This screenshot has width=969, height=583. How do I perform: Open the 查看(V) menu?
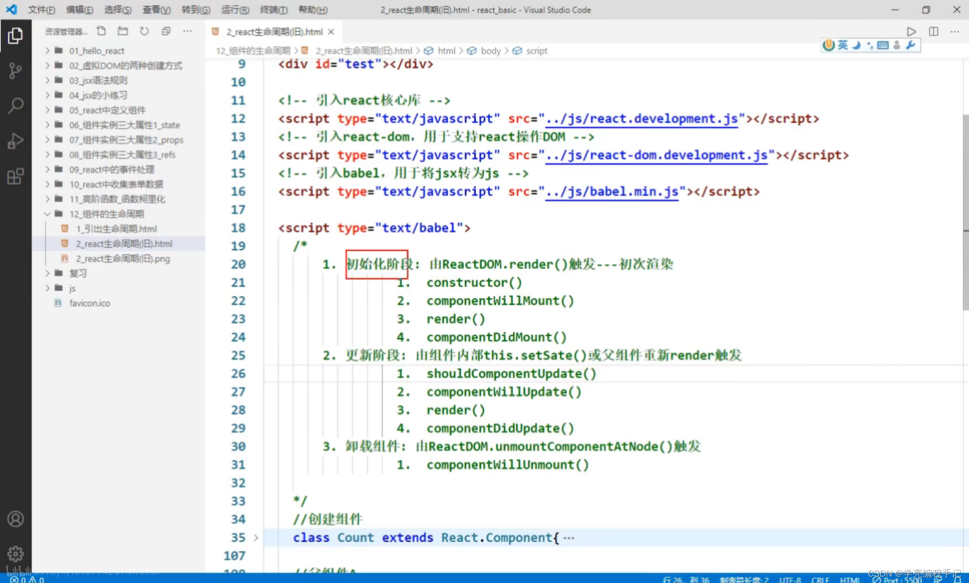coord(157,10)
